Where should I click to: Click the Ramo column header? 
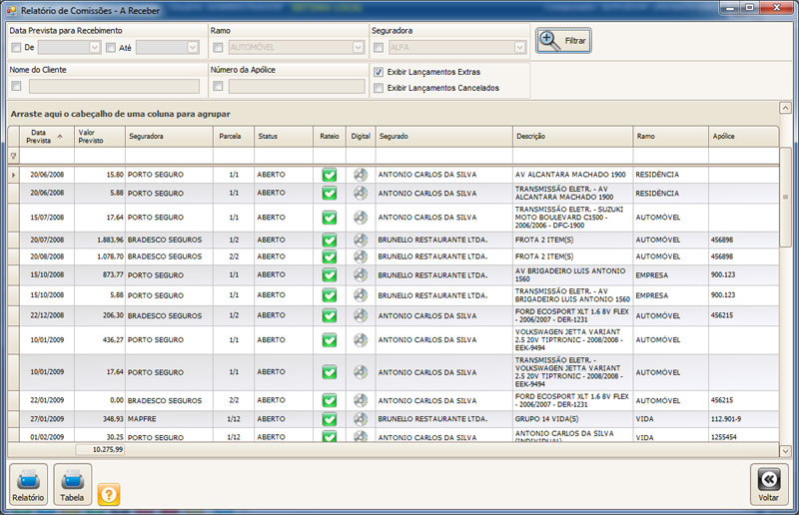click(x=670, y=137)
